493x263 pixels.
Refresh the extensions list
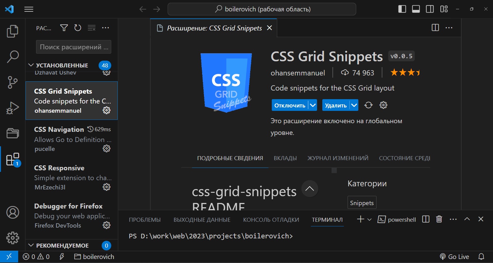tap(78, 28)
